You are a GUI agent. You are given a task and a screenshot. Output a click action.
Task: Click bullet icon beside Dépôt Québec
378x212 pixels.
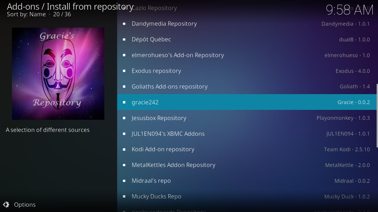tap(124, 39)
